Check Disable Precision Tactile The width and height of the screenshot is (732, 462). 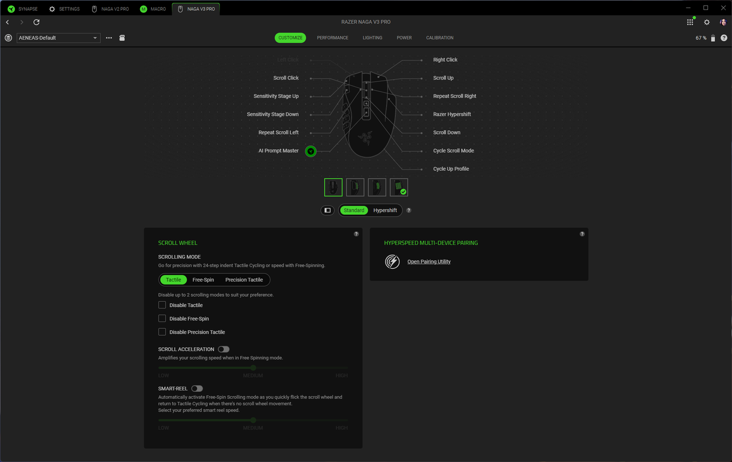tap(162, 332)
